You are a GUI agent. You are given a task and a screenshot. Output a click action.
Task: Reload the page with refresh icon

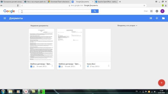pos(22,5)
